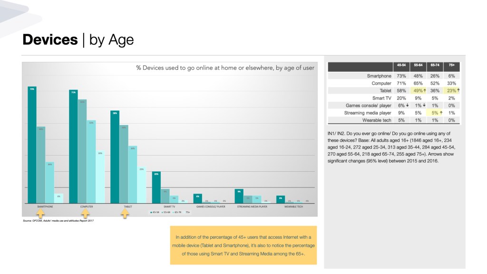Click the 45-54 legend color swatch
This screenshot has height=274, width=487.
(151, 212)
